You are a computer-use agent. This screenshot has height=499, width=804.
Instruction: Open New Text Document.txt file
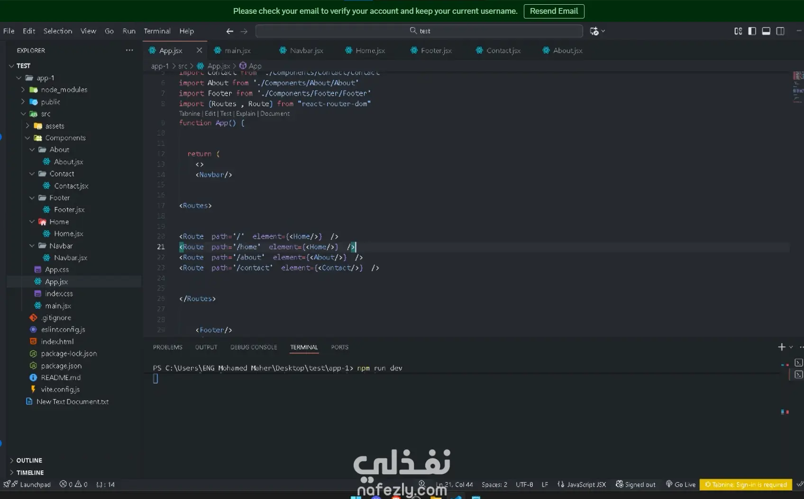click(73, 402)
